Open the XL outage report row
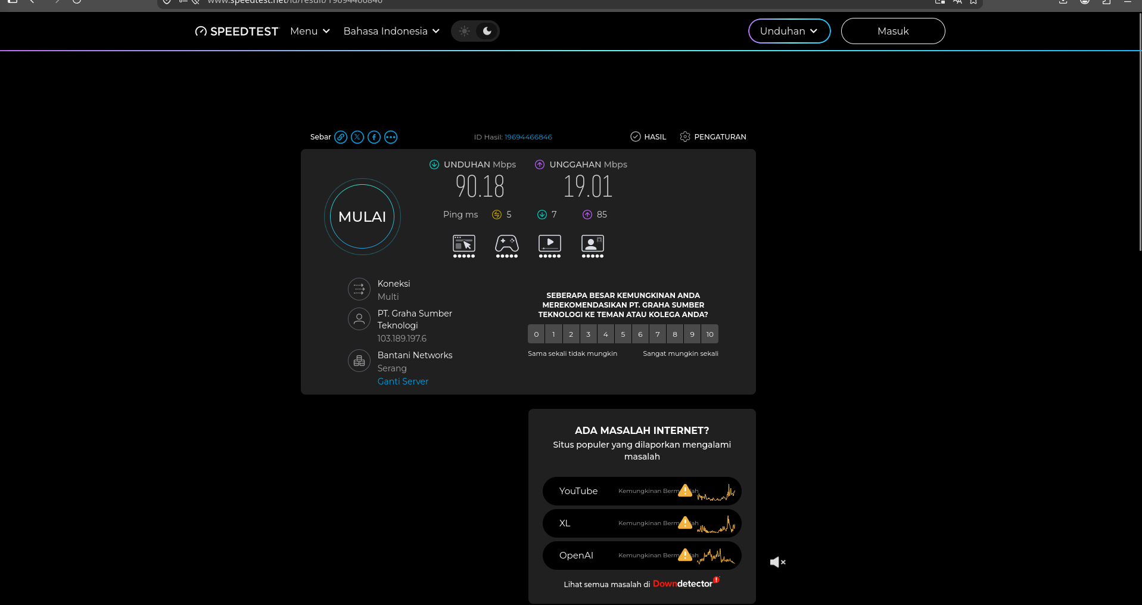Viewport: 1142px width, 605px height. 642,523
